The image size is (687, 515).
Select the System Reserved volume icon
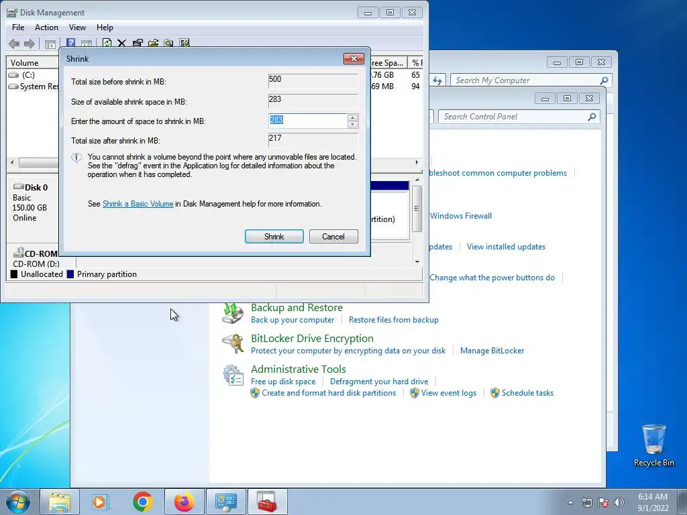tap(13, 87)
